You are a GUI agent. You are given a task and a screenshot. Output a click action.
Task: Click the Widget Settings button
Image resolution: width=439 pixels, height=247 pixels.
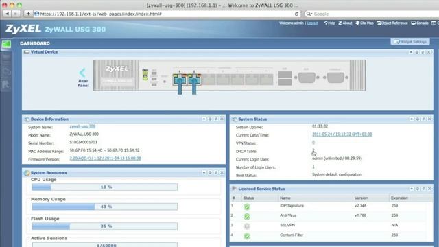(410, 42)
